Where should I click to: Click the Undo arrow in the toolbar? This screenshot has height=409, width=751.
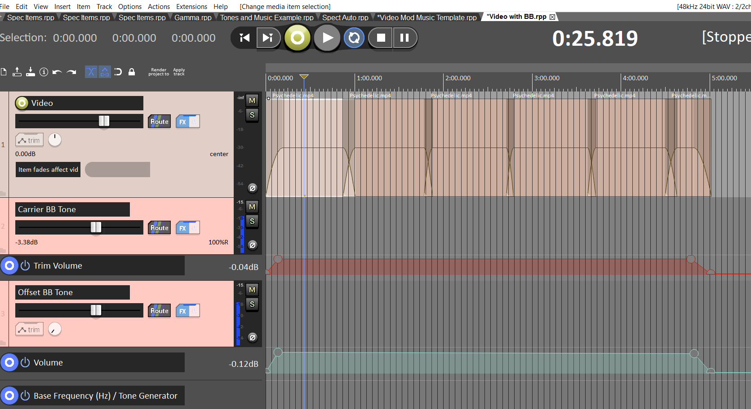[x=57, y=72]
